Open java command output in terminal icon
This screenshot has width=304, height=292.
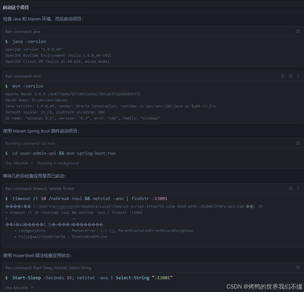point(298,31)
